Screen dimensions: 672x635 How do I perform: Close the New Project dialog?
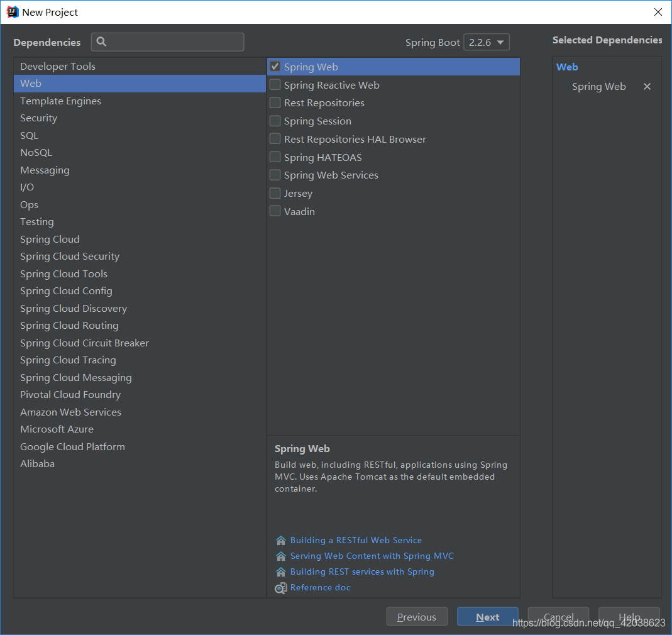[x=658, y=12]
